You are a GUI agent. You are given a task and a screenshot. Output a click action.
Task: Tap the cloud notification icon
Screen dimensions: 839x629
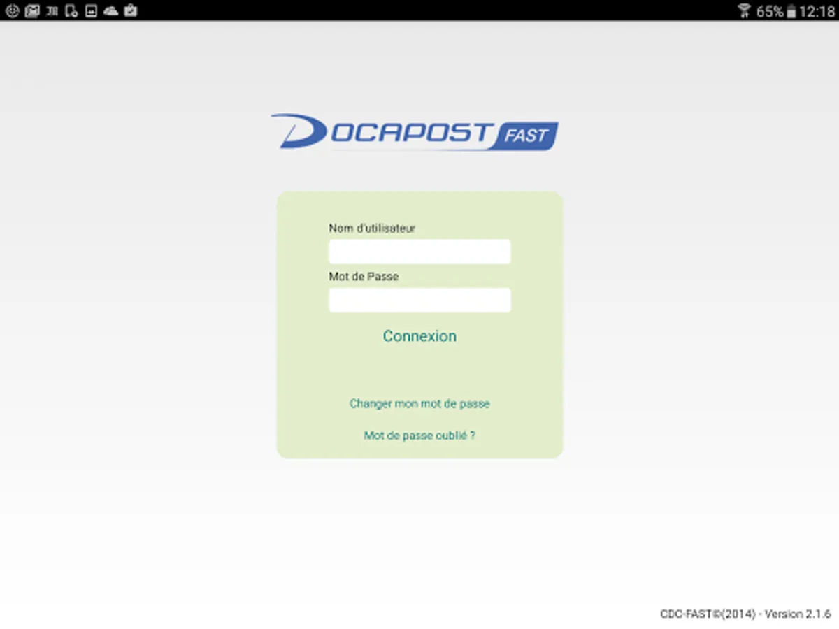(x=110, y=10)
